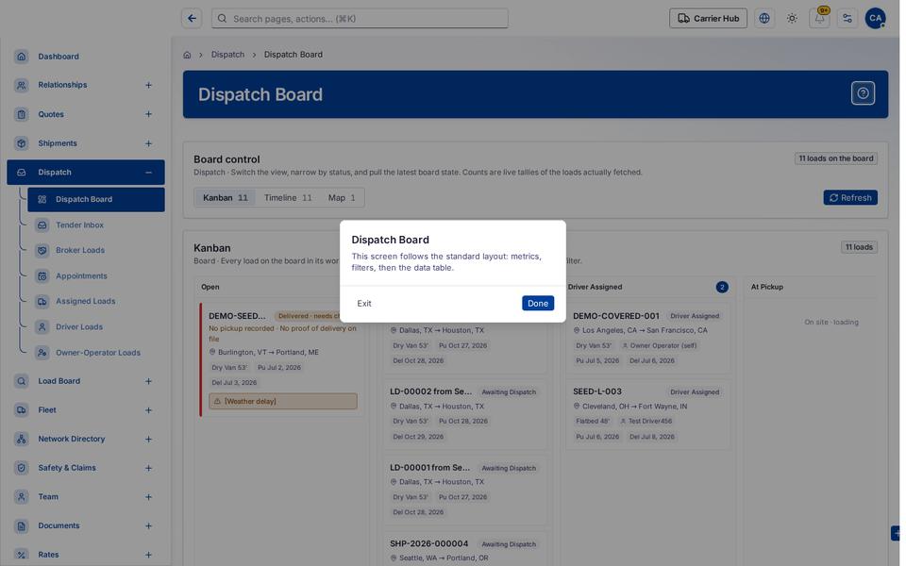Open the language globe icon
Viewport: 906px width, 566px height.
(763, 19)
